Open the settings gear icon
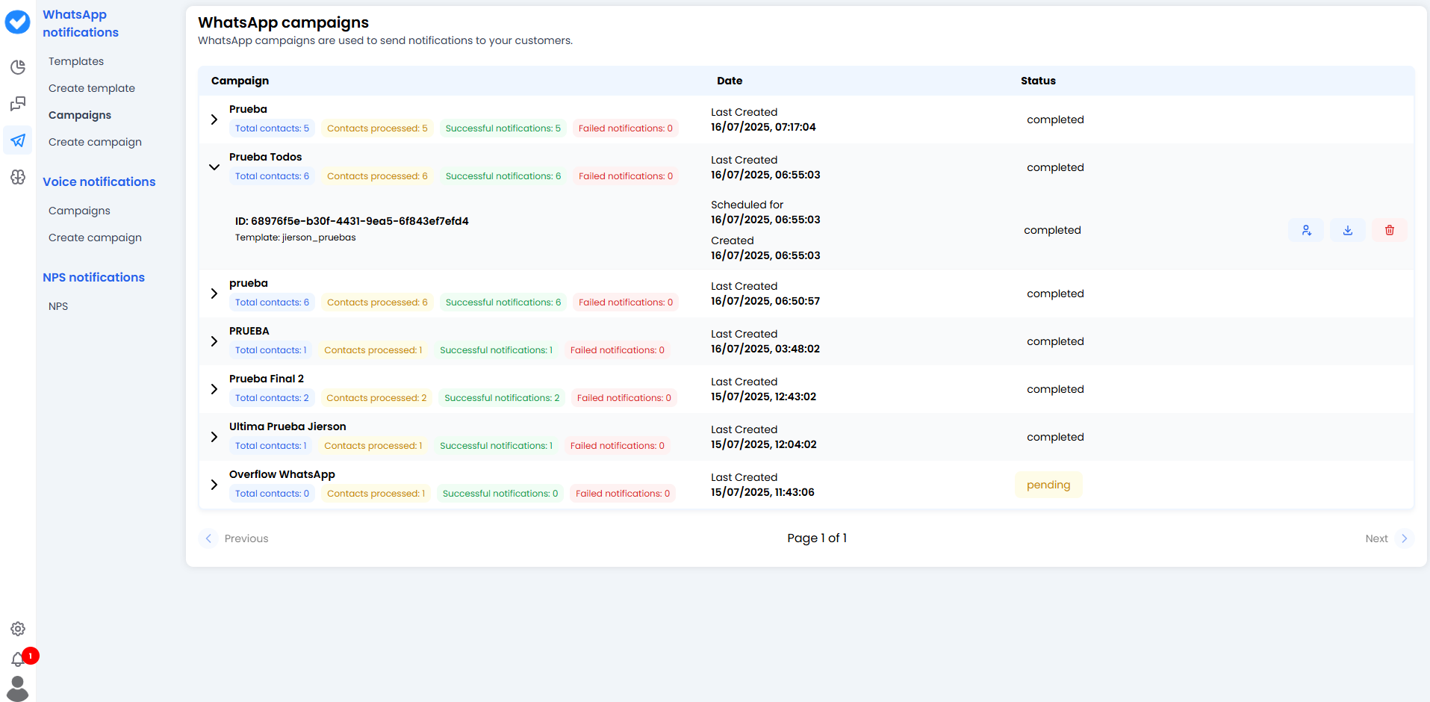 18,629
